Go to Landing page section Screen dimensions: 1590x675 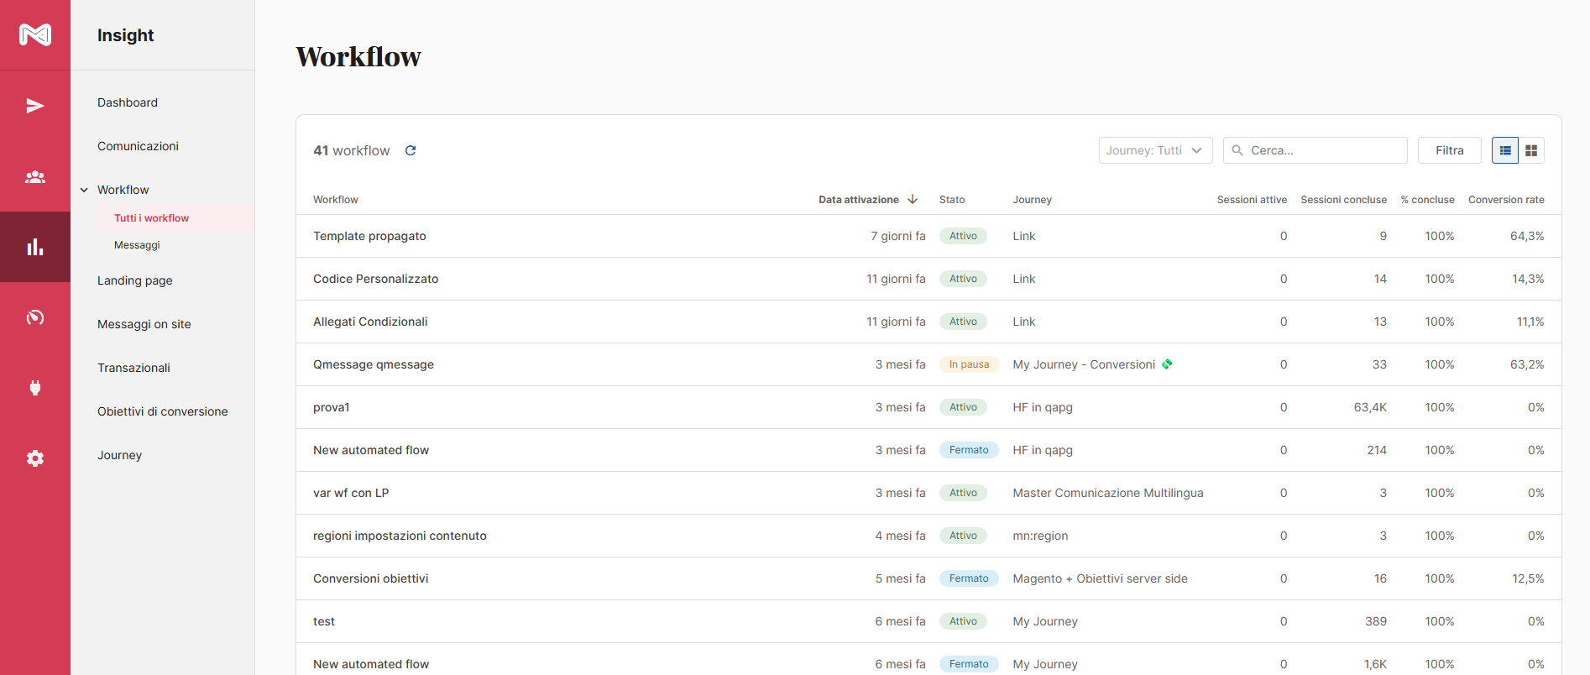click(x=135, y=280)
